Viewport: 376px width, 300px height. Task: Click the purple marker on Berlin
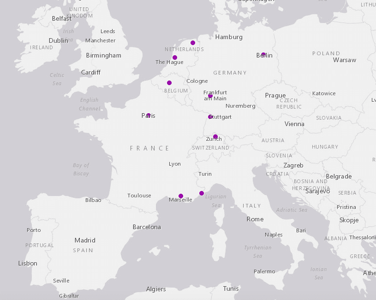[263, 55]
